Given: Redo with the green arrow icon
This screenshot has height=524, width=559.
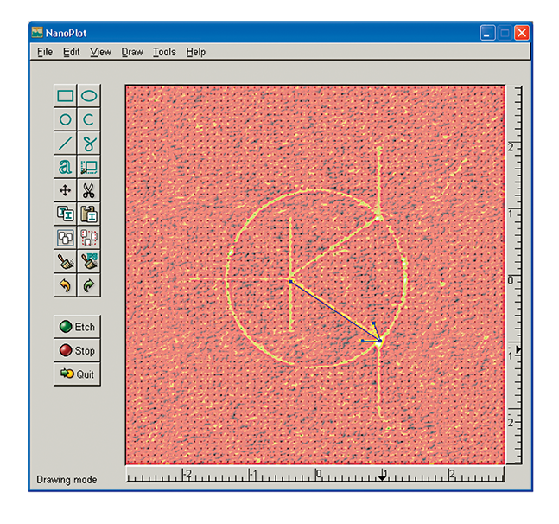Looking at the screenshot, I should (89, 284).
